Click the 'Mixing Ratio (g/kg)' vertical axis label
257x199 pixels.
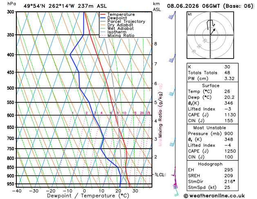[160, 115]
